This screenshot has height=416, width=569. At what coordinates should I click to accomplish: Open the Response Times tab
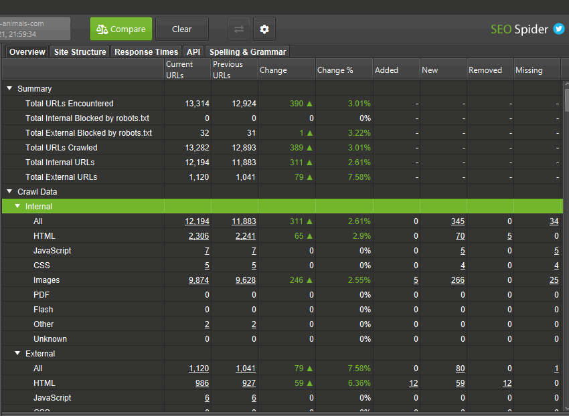pyautogui.click(x=146, y=52)
